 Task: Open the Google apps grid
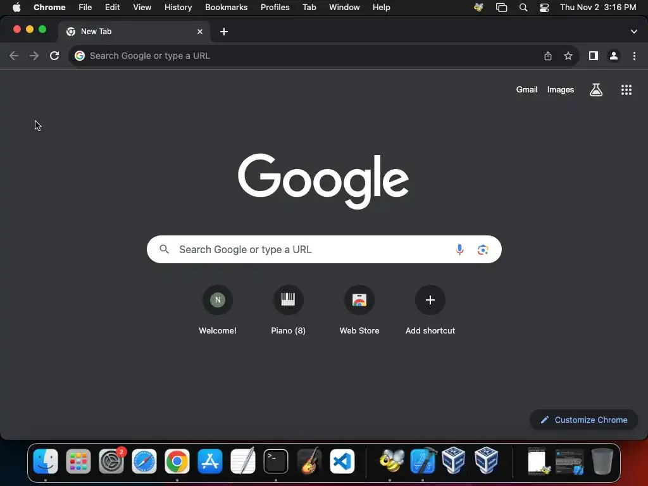[626, 90]
